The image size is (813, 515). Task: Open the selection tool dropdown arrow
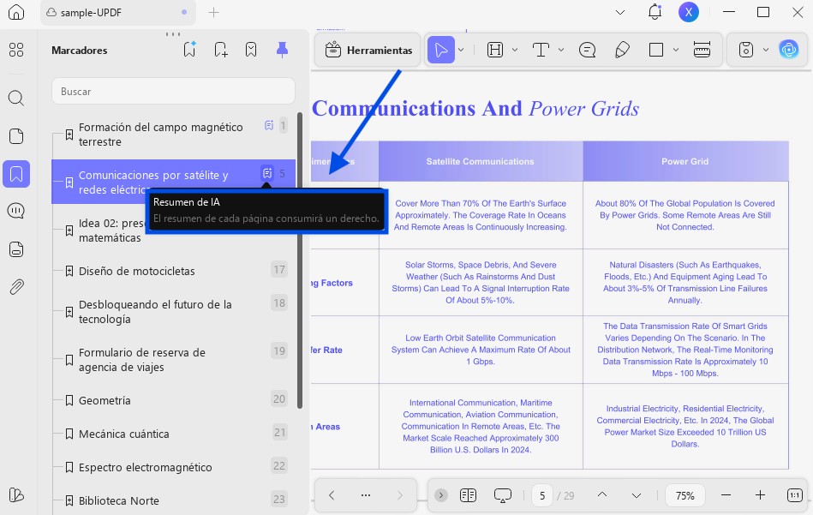[461, 50]
